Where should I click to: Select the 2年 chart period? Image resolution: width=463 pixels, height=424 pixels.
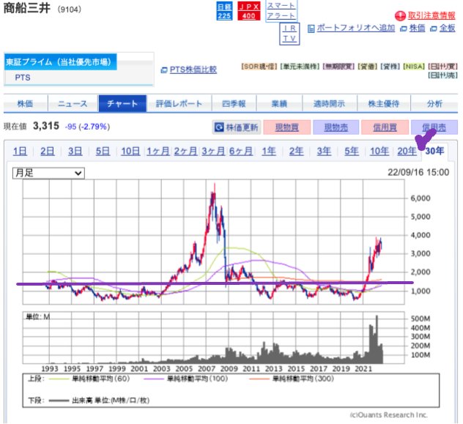297,152
